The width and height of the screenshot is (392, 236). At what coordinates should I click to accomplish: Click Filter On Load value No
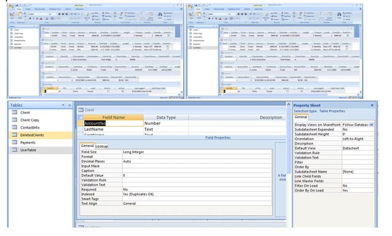click(358, 186)
